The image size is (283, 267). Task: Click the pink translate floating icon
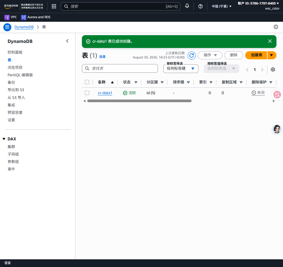277,94
